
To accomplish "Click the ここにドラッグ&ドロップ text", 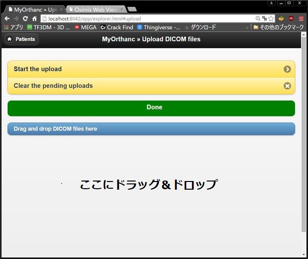I will point(149,184).
